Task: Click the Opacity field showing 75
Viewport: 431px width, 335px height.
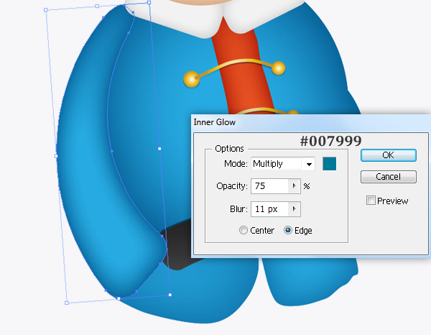Action: tap(269, 186)
